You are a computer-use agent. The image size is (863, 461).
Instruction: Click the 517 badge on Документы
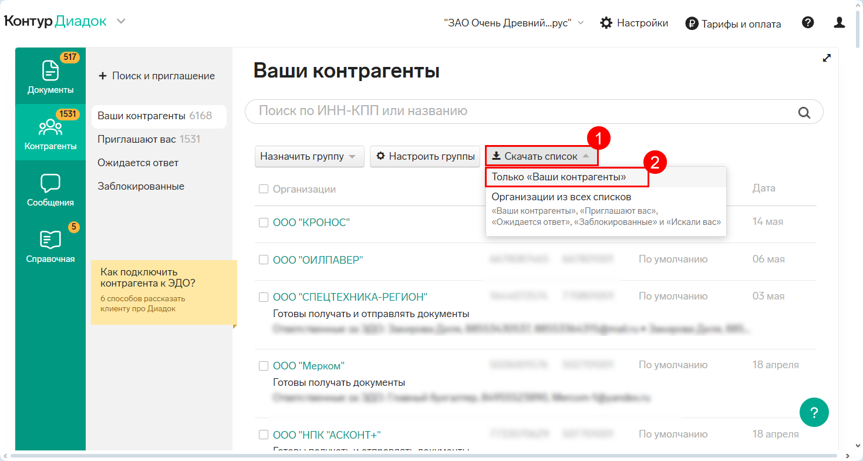(x=70, y=58)
